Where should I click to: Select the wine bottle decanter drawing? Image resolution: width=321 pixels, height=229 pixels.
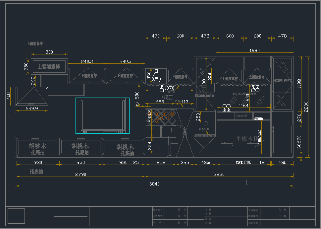[156, 76]
